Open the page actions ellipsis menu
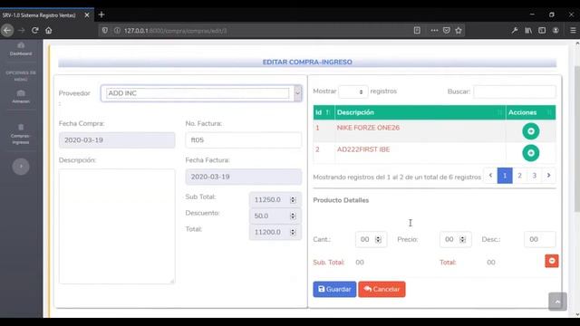The width and height of the screenshot is (580, 326). [x=434, y=30]
